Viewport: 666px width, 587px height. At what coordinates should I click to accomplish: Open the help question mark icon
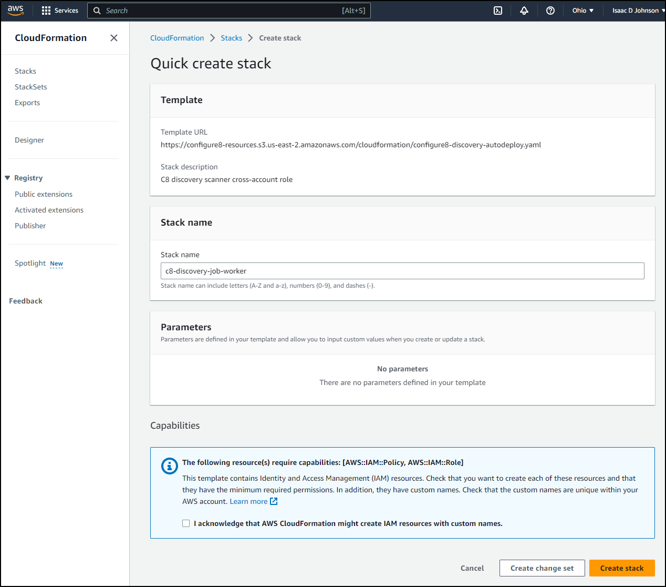550,11
